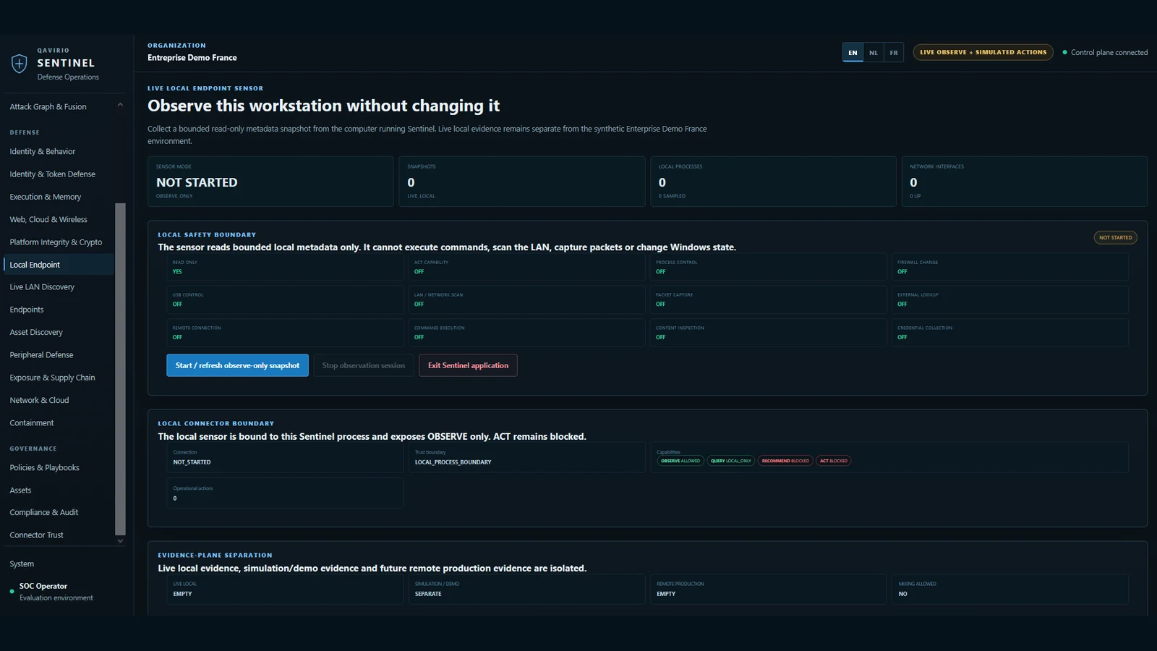Click the sidebar scroll-down arrow
The width and height of the screenshot is (1157, 651).
(120, 540)
